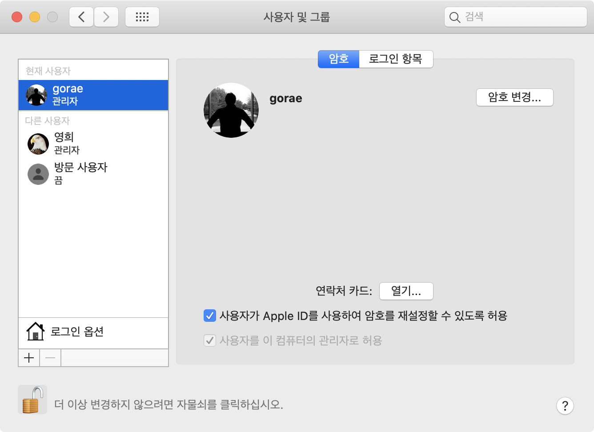Select the 방문 사용자 guest account

pyautogui.click(x=93, y=173)
